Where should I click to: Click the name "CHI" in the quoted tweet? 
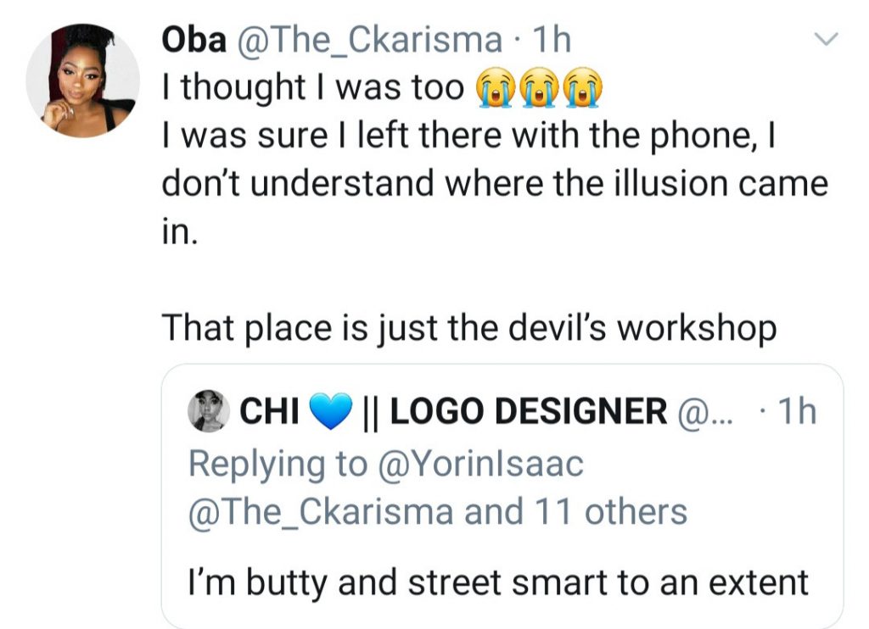(270, 412)
